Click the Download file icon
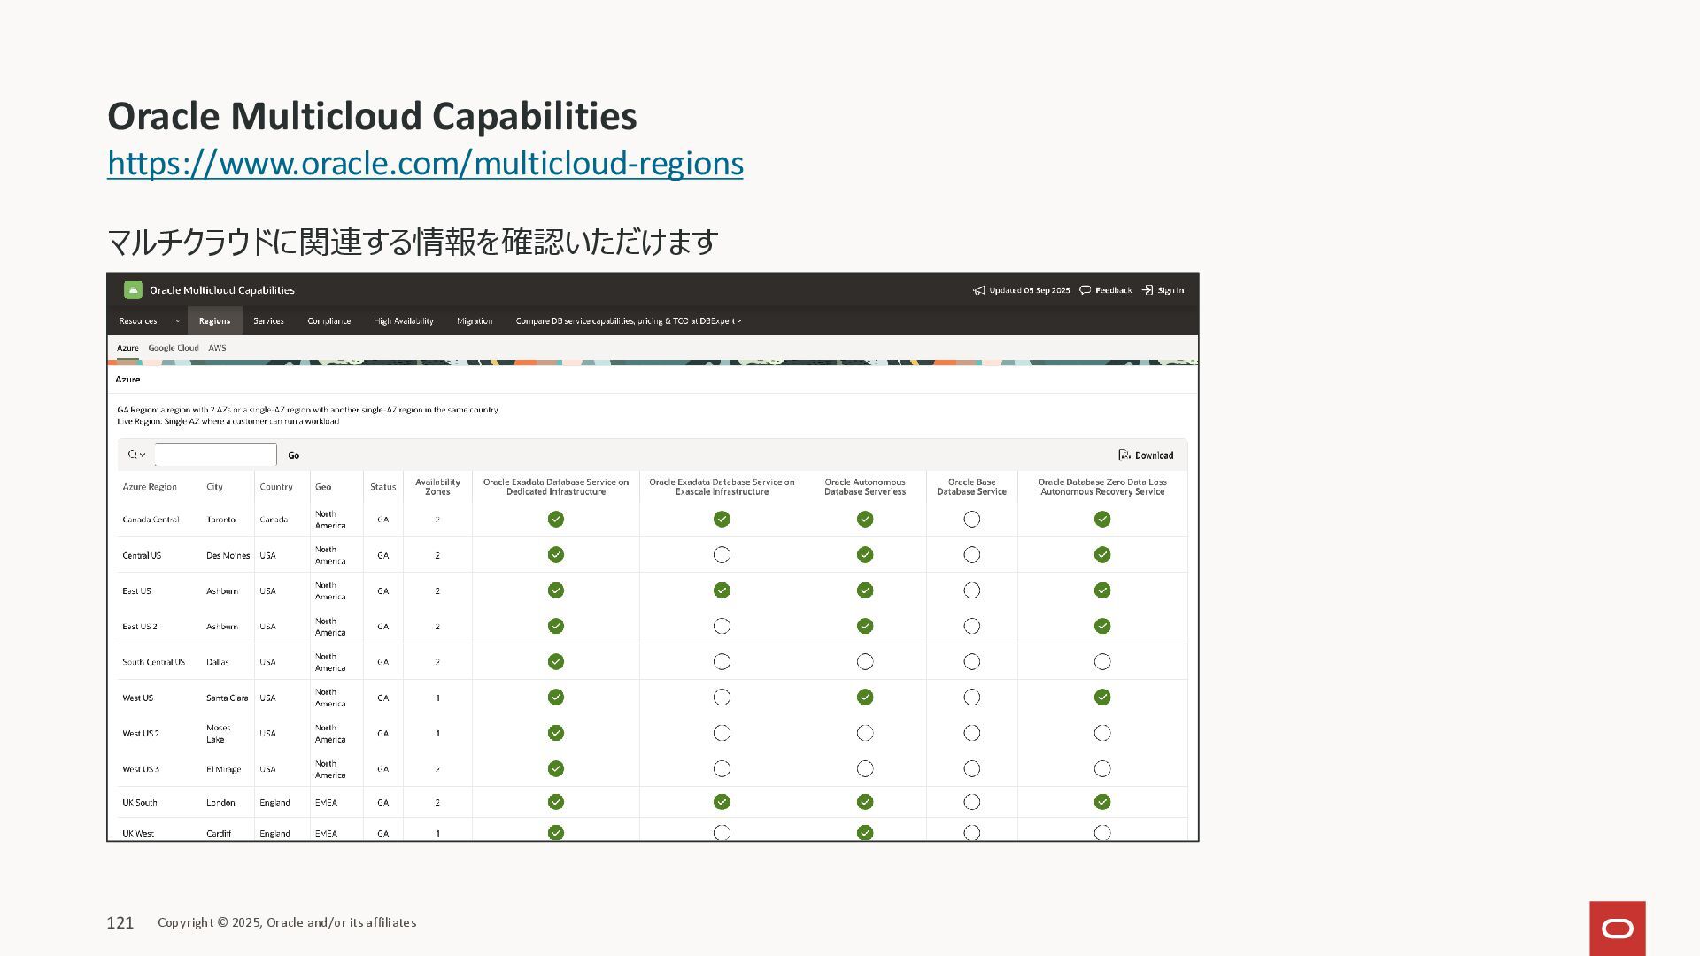The image size is (1700, 956). (x=1124, y=455)
